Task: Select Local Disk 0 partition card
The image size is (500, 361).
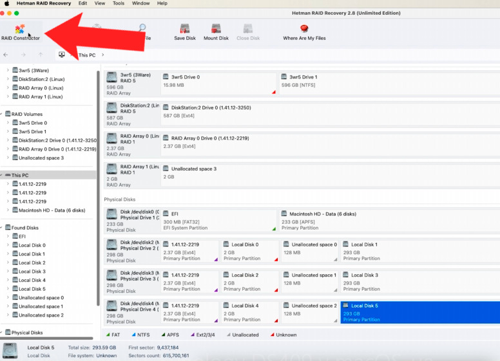Action: (250, 251)
